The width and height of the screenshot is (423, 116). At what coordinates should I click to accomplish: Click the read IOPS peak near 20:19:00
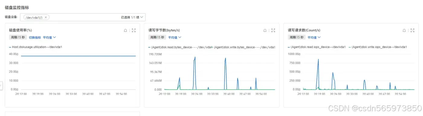click(x=318, y=59)
